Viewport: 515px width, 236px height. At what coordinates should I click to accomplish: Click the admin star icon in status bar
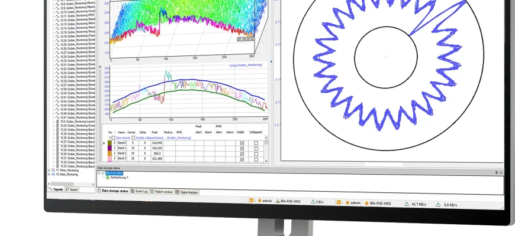(260, 201)
